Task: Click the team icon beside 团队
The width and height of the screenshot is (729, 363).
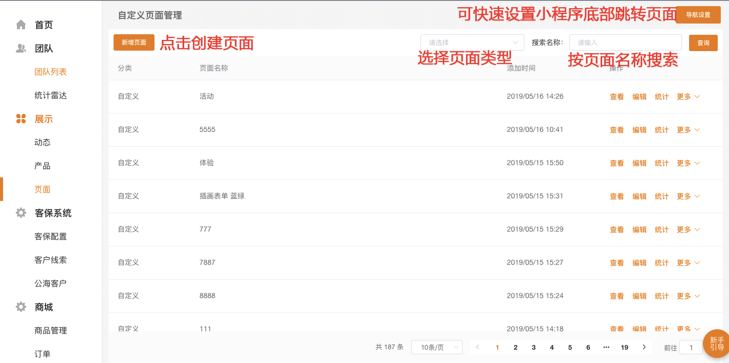Action: (x=21, y=49)
